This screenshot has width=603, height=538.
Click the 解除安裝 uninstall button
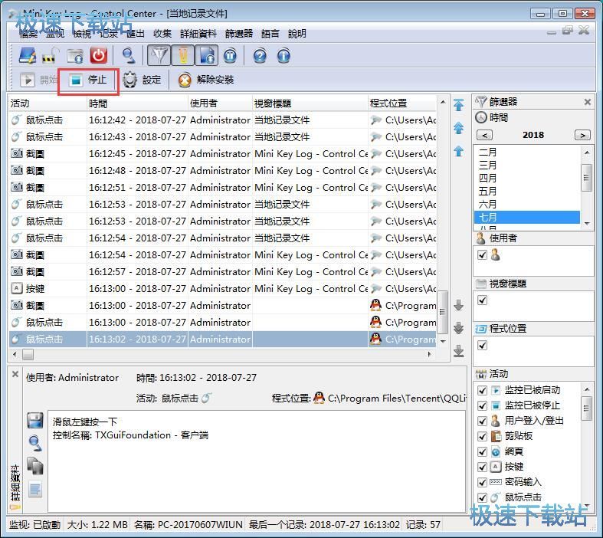tap(206, 80)
